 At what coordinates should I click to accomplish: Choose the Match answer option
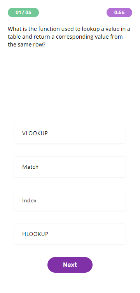pos(70,167)
